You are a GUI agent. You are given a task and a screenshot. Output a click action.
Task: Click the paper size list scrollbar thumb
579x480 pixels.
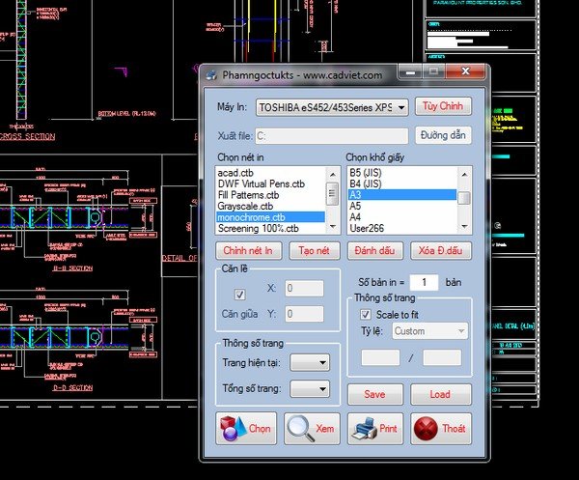pos(464,198)
